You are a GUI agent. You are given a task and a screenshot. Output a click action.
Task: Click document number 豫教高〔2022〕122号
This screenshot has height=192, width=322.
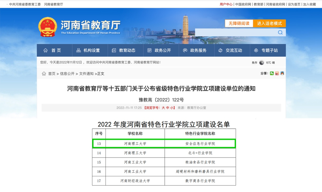pos(161,100)
